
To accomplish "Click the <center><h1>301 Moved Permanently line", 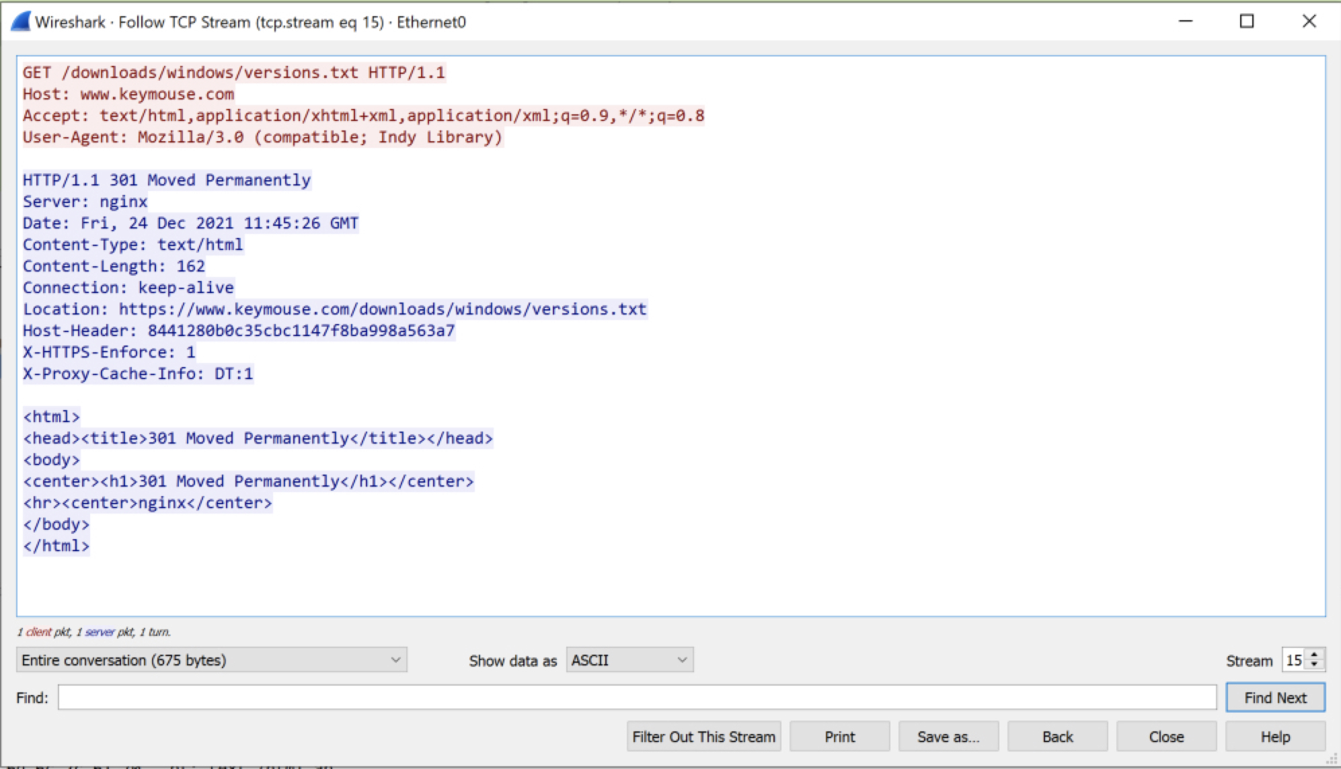I will coord(248,481).
